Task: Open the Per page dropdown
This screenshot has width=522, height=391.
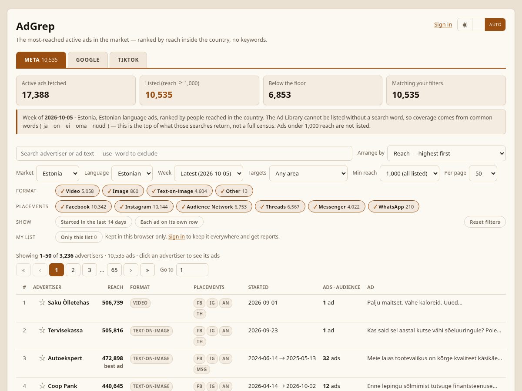Action: (483, 173)
